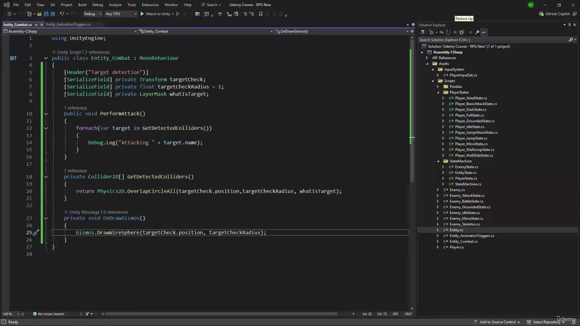
Task: Click the green No issues found checkmark
Action: point(35,314)
